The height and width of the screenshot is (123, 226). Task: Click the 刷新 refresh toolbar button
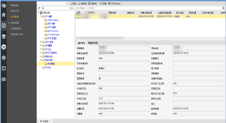pos(103,4)
